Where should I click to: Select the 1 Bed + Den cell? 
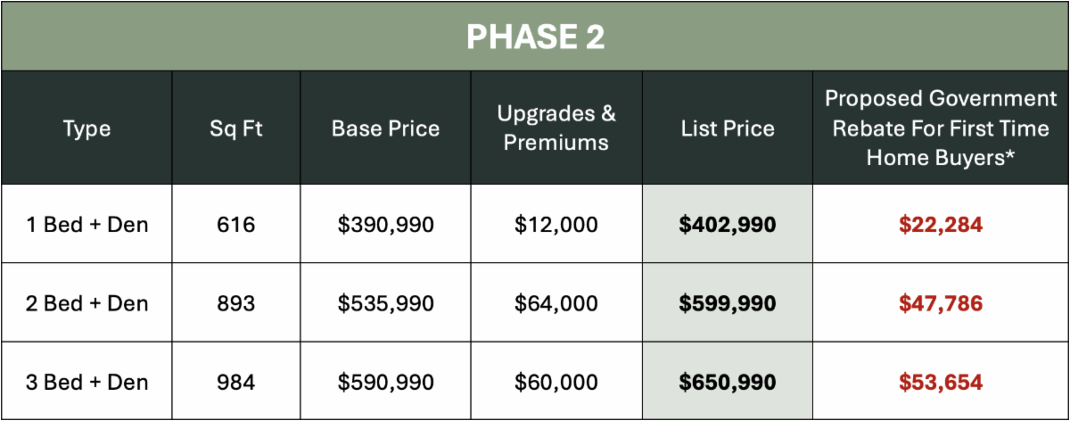tap(87, 225)
